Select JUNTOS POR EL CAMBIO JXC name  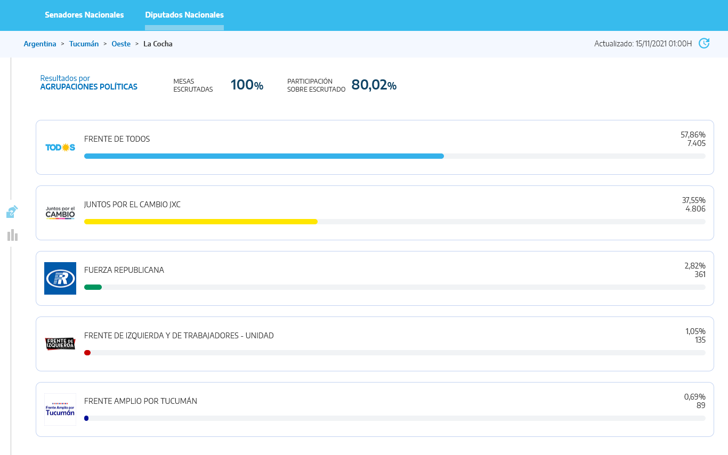(x=132, y=205)
